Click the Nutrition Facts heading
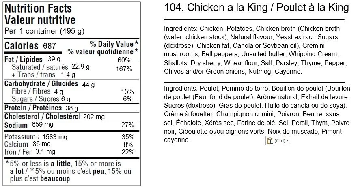This screenshot has height=187, width=358. point(38,8)
